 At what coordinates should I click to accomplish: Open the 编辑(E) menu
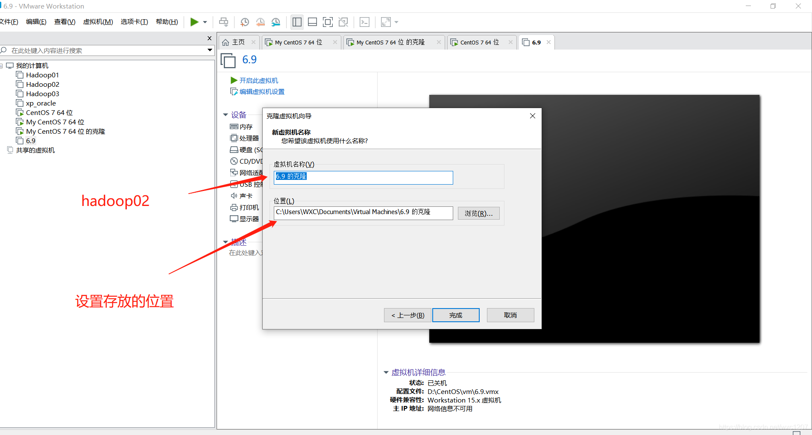pos(36,22)
